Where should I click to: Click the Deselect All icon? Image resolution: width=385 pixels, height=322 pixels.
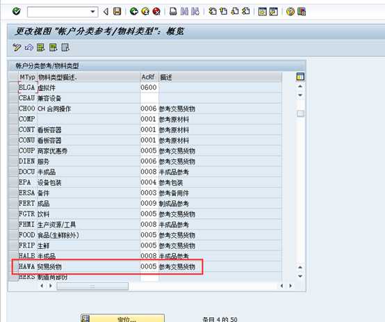click(65, 47)
